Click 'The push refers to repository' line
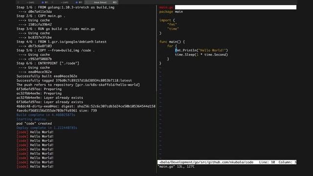313x176 pixels. coord(78,85)
